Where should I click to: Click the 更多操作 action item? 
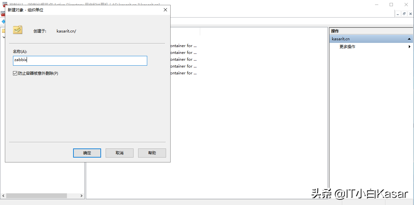tap(347, 47)
